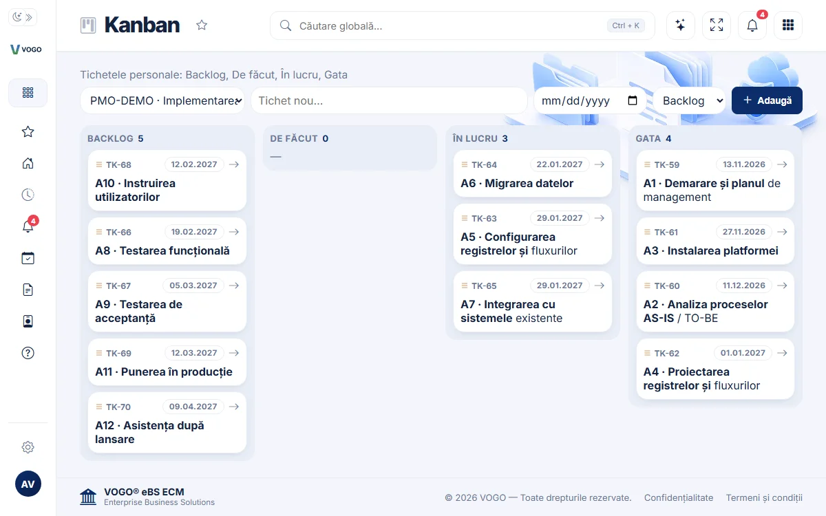This screenshot has width=826, height=516.
Task: Click the 22.01.2027 date on TK-64
Action: pyautogui.click(x=560, y=164)
